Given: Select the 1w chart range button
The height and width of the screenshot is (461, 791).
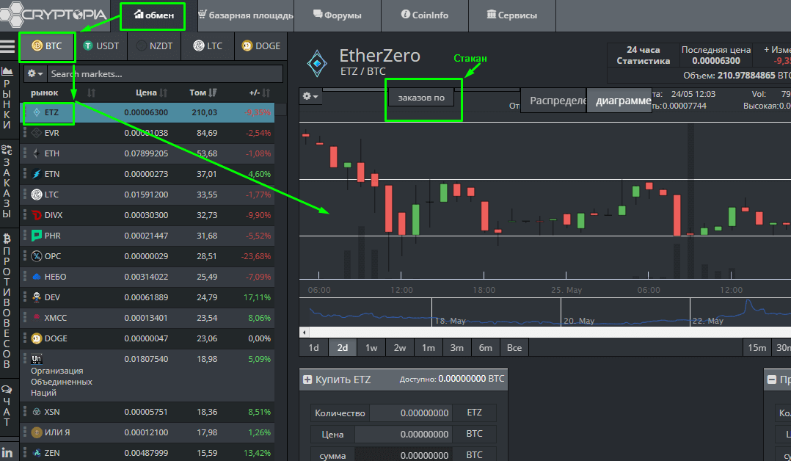Looking at the screenshot, I should 371,347.
